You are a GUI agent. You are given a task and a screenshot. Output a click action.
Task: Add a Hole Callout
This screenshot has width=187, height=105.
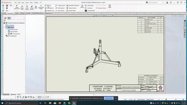coord(60,10)
